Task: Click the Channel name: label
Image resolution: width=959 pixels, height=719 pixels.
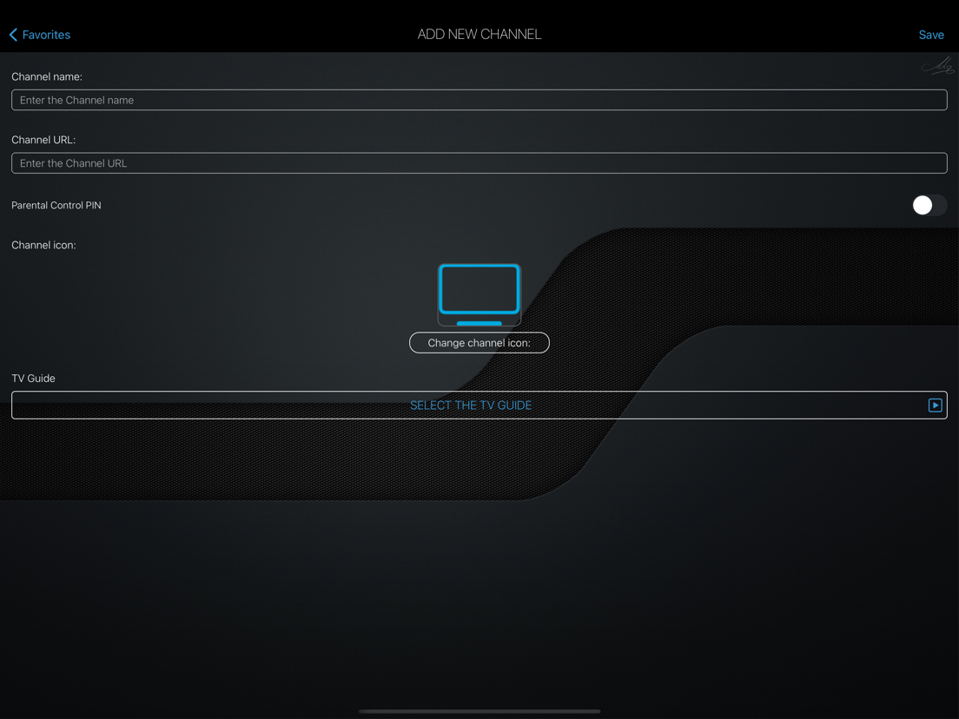Action: (47, 77)
